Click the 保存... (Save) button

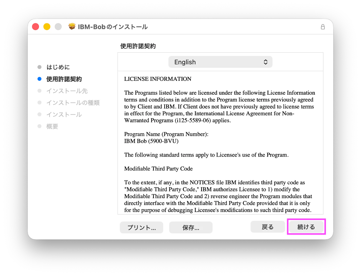click(191, 227)
